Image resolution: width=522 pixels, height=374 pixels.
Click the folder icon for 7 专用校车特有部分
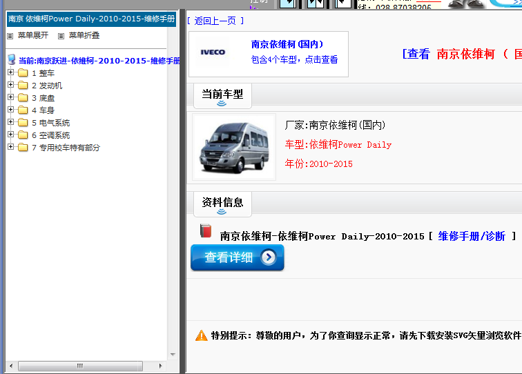tap(23, 148)
